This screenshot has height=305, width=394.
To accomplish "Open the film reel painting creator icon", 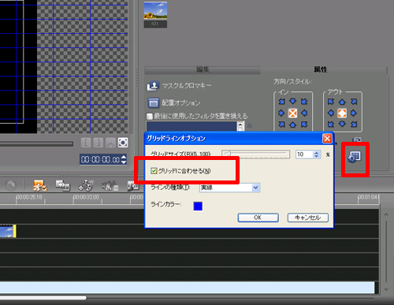I will click(86, 185).
